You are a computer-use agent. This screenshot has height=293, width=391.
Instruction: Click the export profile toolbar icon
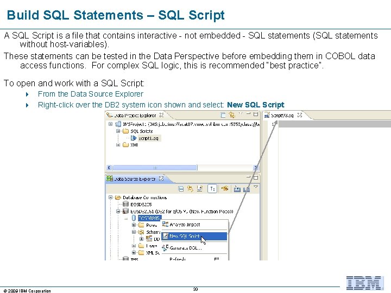tap(247, 189)
